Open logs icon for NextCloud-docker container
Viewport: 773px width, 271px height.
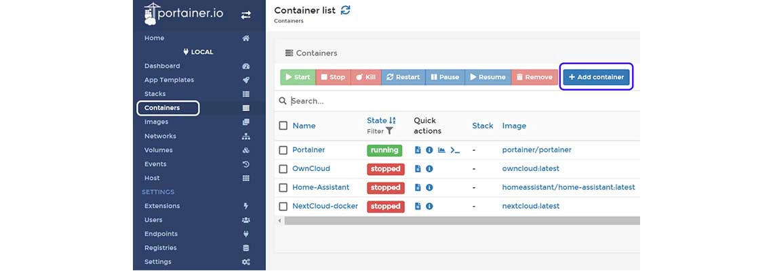click(418, 206)
